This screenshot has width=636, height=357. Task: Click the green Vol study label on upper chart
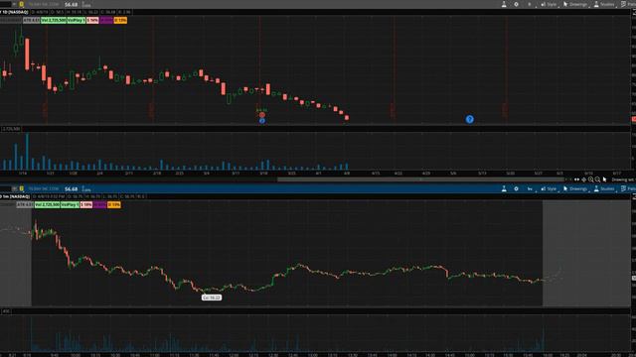(x=53, y=20)
